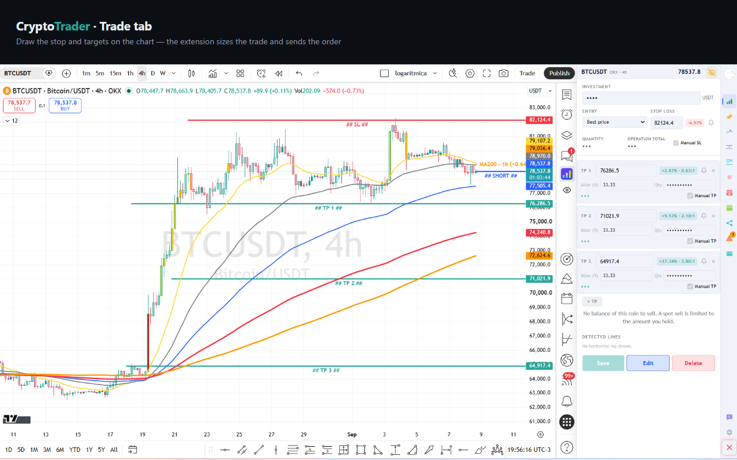
Task: Expand the indicators dropdown arrow
Action: click(x=226, y=73)
